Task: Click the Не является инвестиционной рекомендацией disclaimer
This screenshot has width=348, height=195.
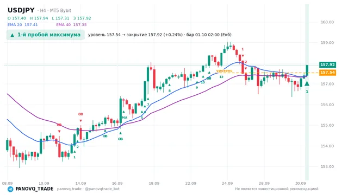Action: [x=277, y=189]
